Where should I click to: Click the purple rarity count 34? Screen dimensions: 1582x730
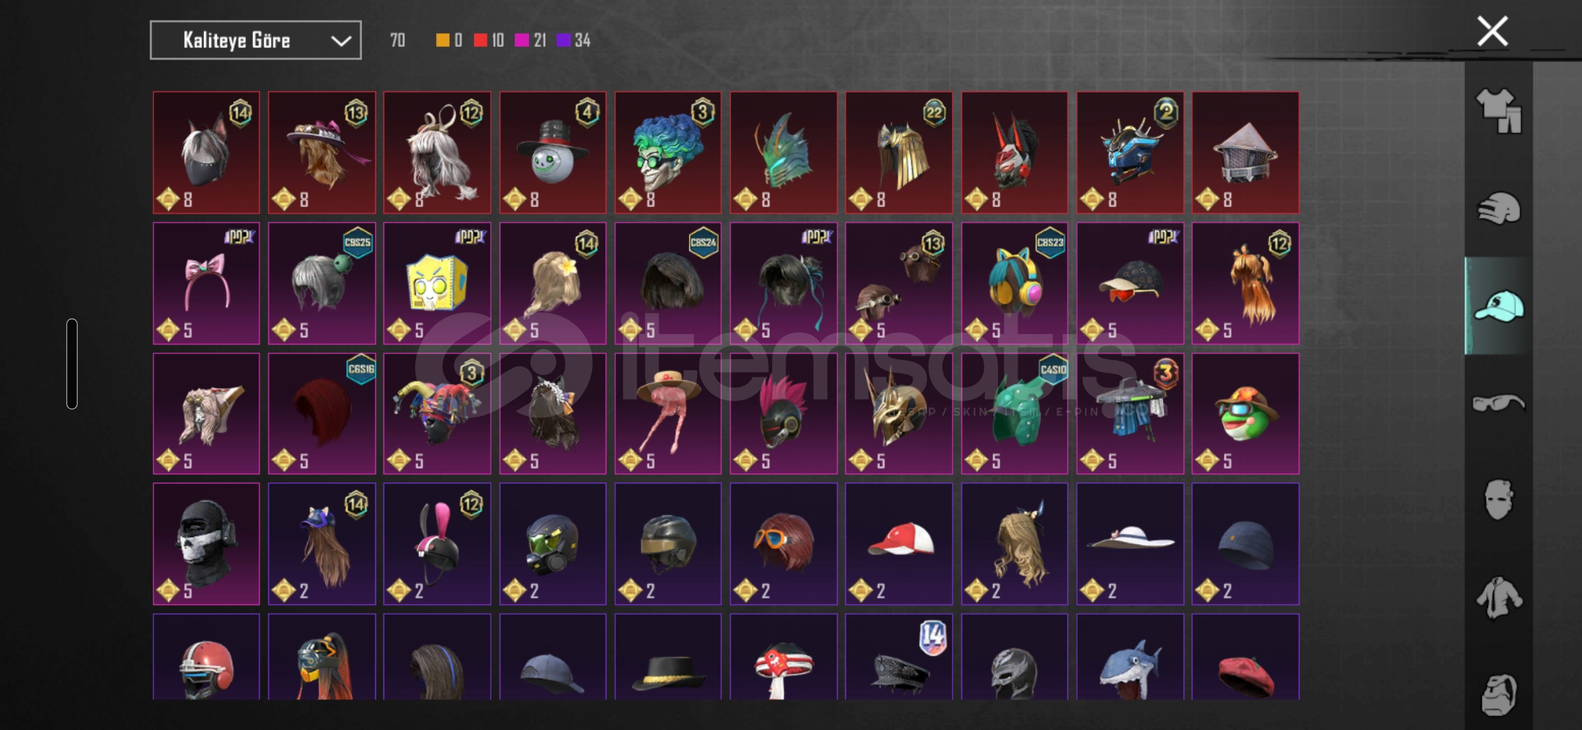[x=582, y=41]
